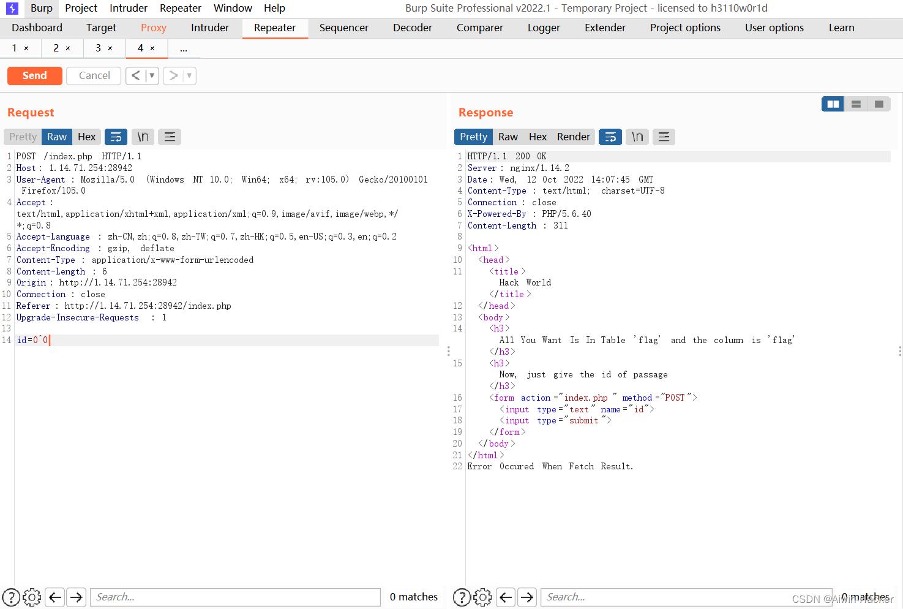The width and height of the screenshot is (903, 609).
Task: Send the request with the Send button
Action: pos(34,75)
